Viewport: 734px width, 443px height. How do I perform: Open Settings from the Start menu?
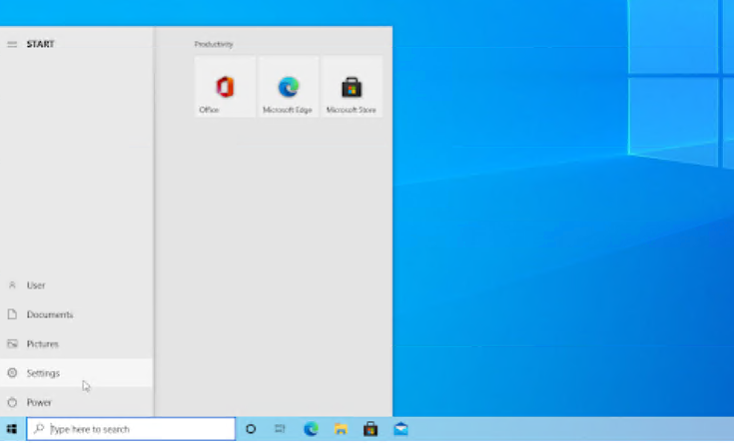[42, 373]
